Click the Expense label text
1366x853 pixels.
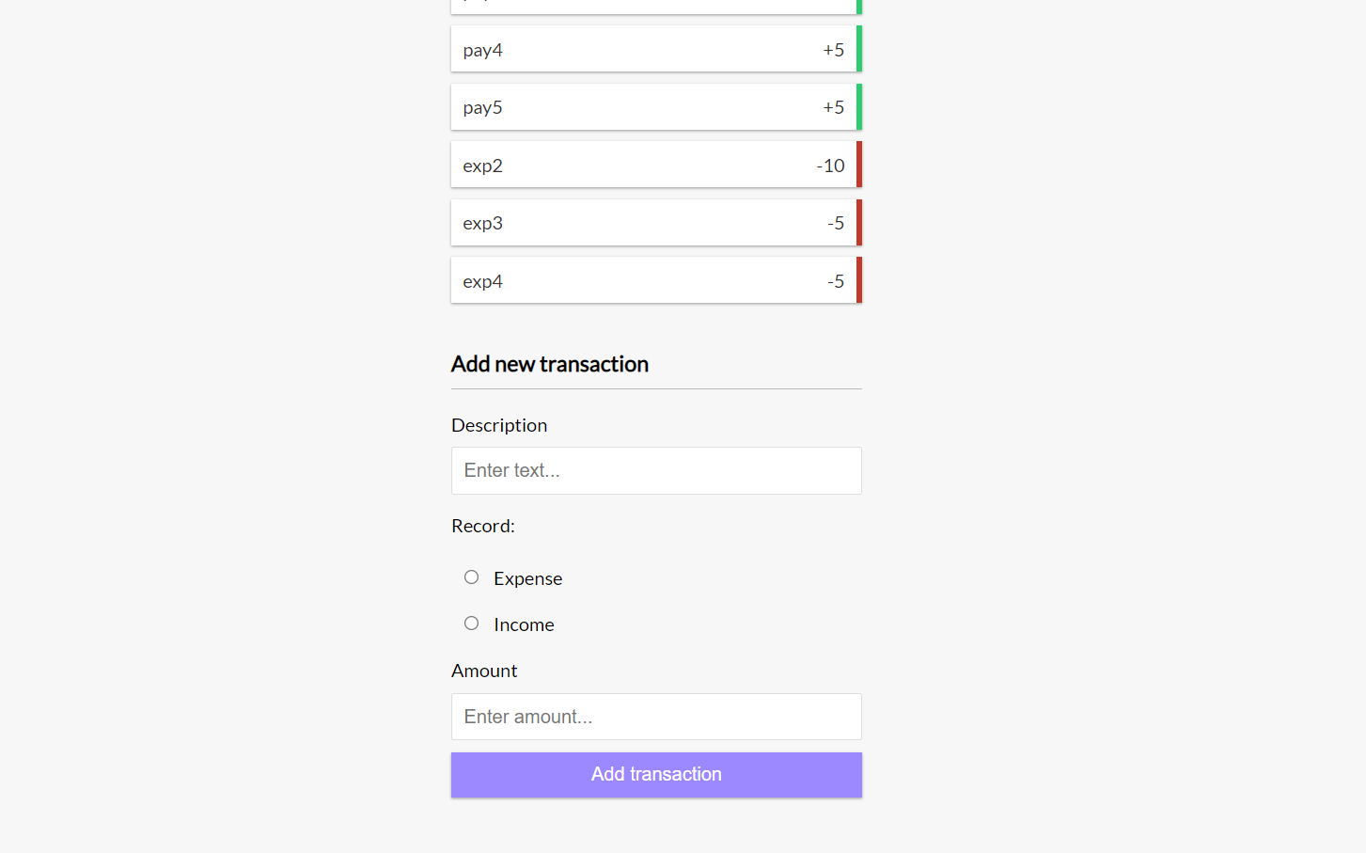click(x=527, y=578)
